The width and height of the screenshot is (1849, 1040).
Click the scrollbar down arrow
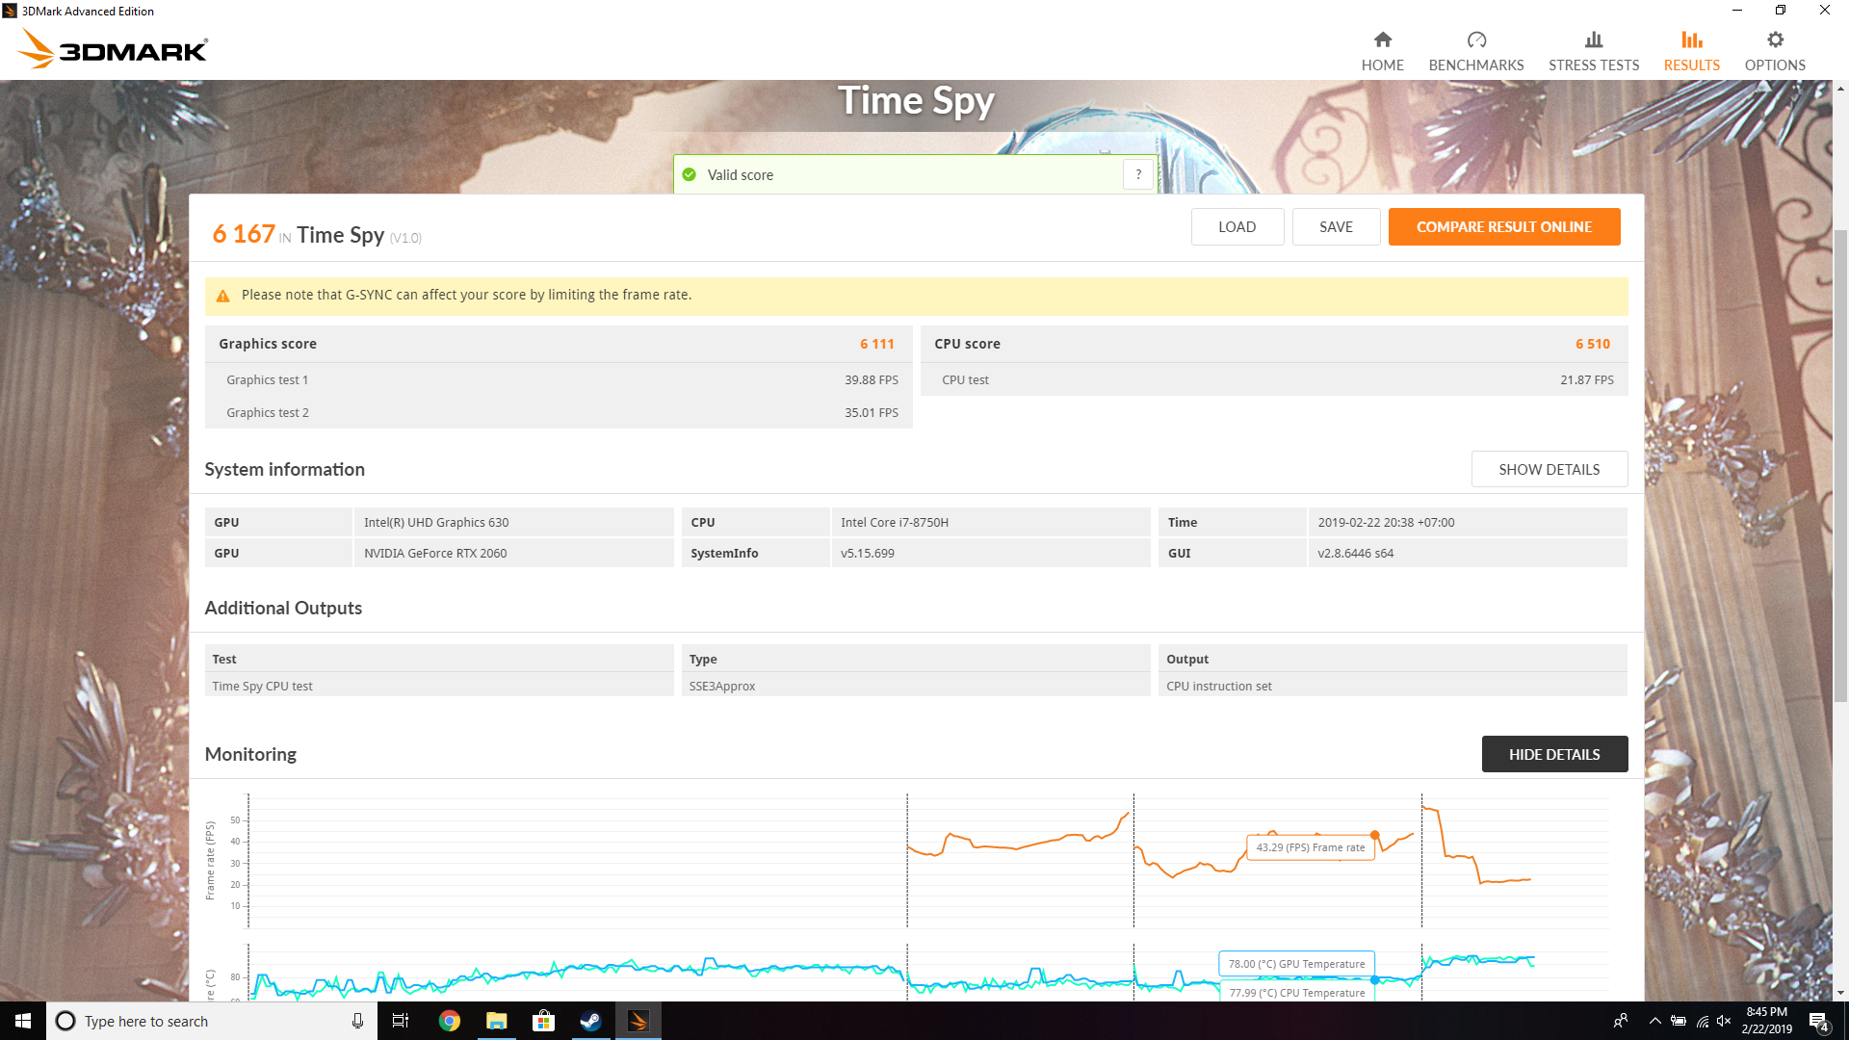click(x=1840, y=993)
